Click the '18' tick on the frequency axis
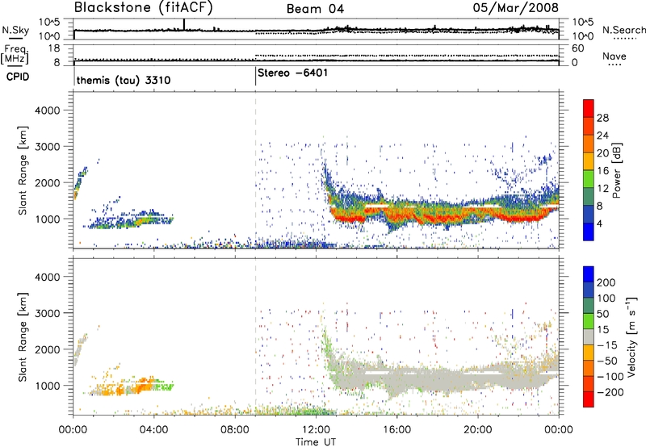Image resolution: width=646 pixels, height=447 pixels. pos(54,48)
